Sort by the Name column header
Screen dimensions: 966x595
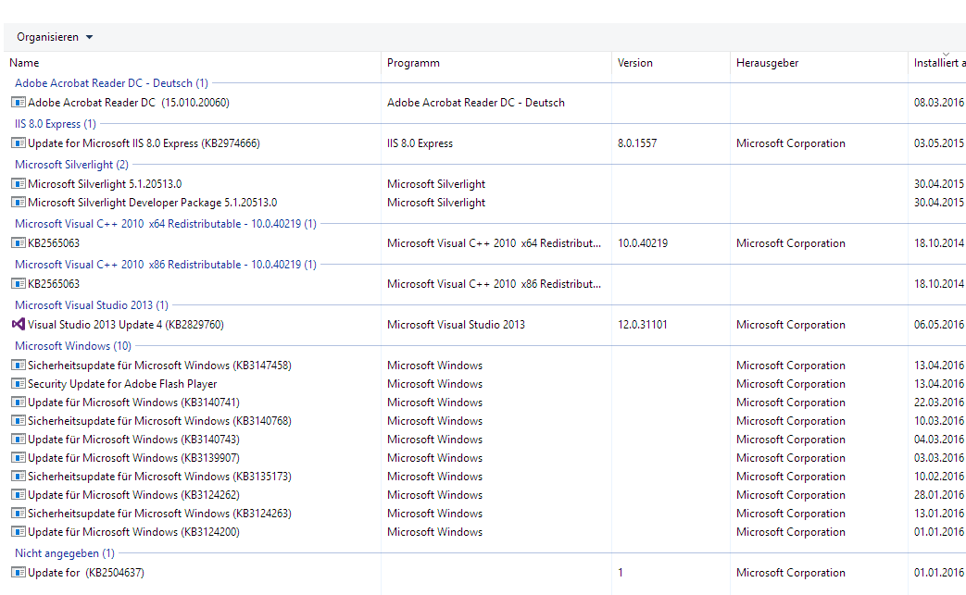(25, 63)
